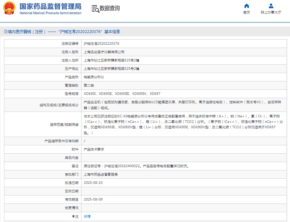Screen dimensions: 290x222
Task: Click the 首页 label
Action: pyautogui.click(x=247, y=12)
